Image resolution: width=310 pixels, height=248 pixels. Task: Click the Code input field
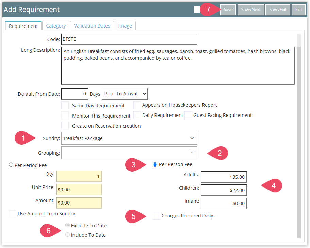click(x=129, y=39)
